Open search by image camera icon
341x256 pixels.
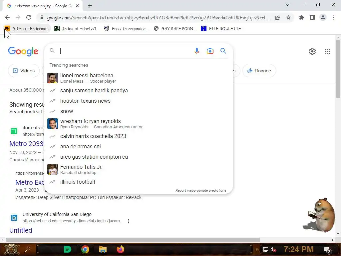tap(210, 51)
